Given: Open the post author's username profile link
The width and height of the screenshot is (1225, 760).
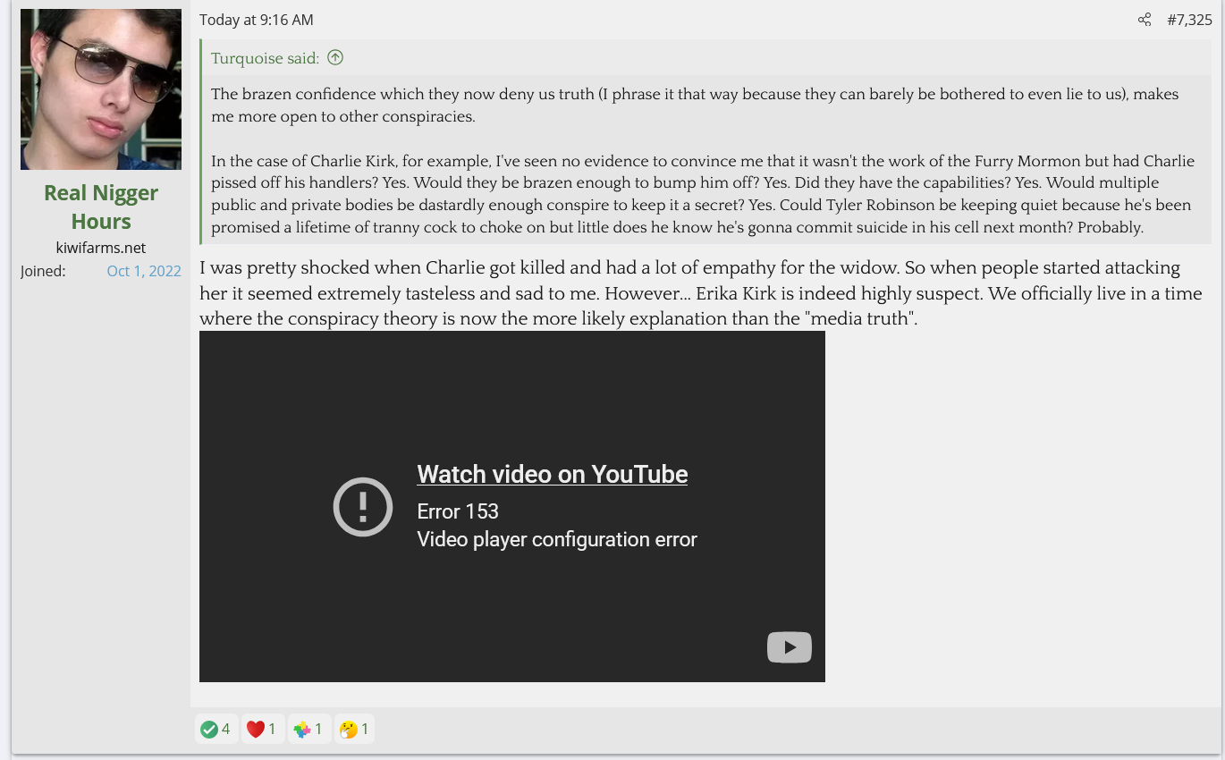Looking at the screenshot, I should [x=101, y=207].
